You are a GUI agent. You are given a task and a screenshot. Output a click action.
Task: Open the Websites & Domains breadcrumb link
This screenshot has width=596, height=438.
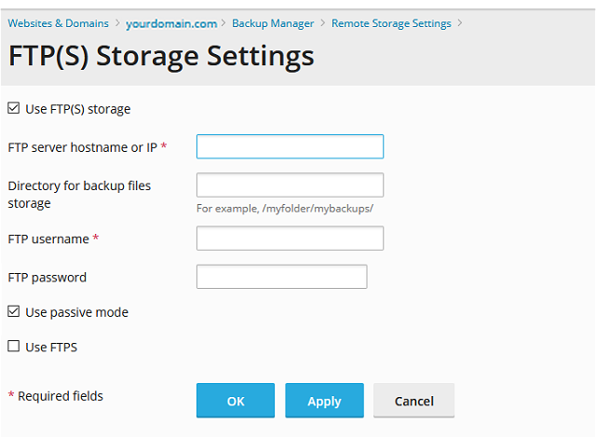click(x=58, y=23)
